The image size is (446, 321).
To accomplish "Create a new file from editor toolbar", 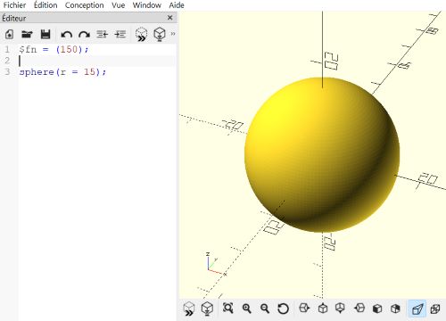I will point(9,34).
